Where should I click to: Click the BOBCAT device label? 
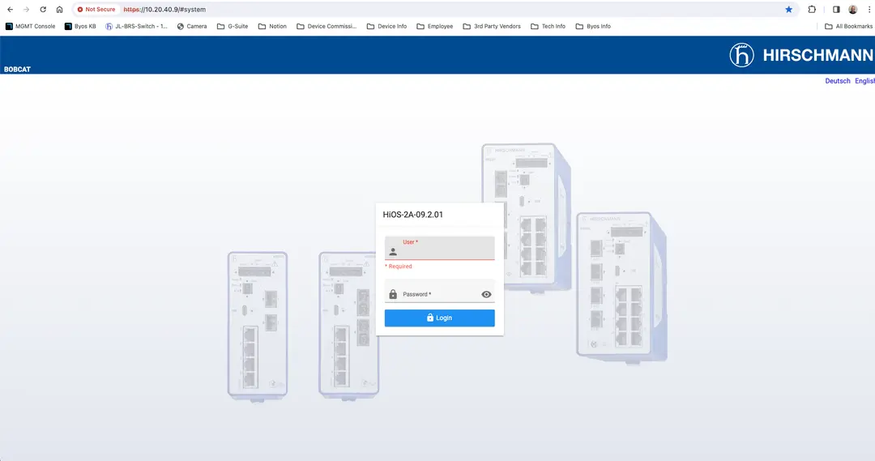[17, 69]
